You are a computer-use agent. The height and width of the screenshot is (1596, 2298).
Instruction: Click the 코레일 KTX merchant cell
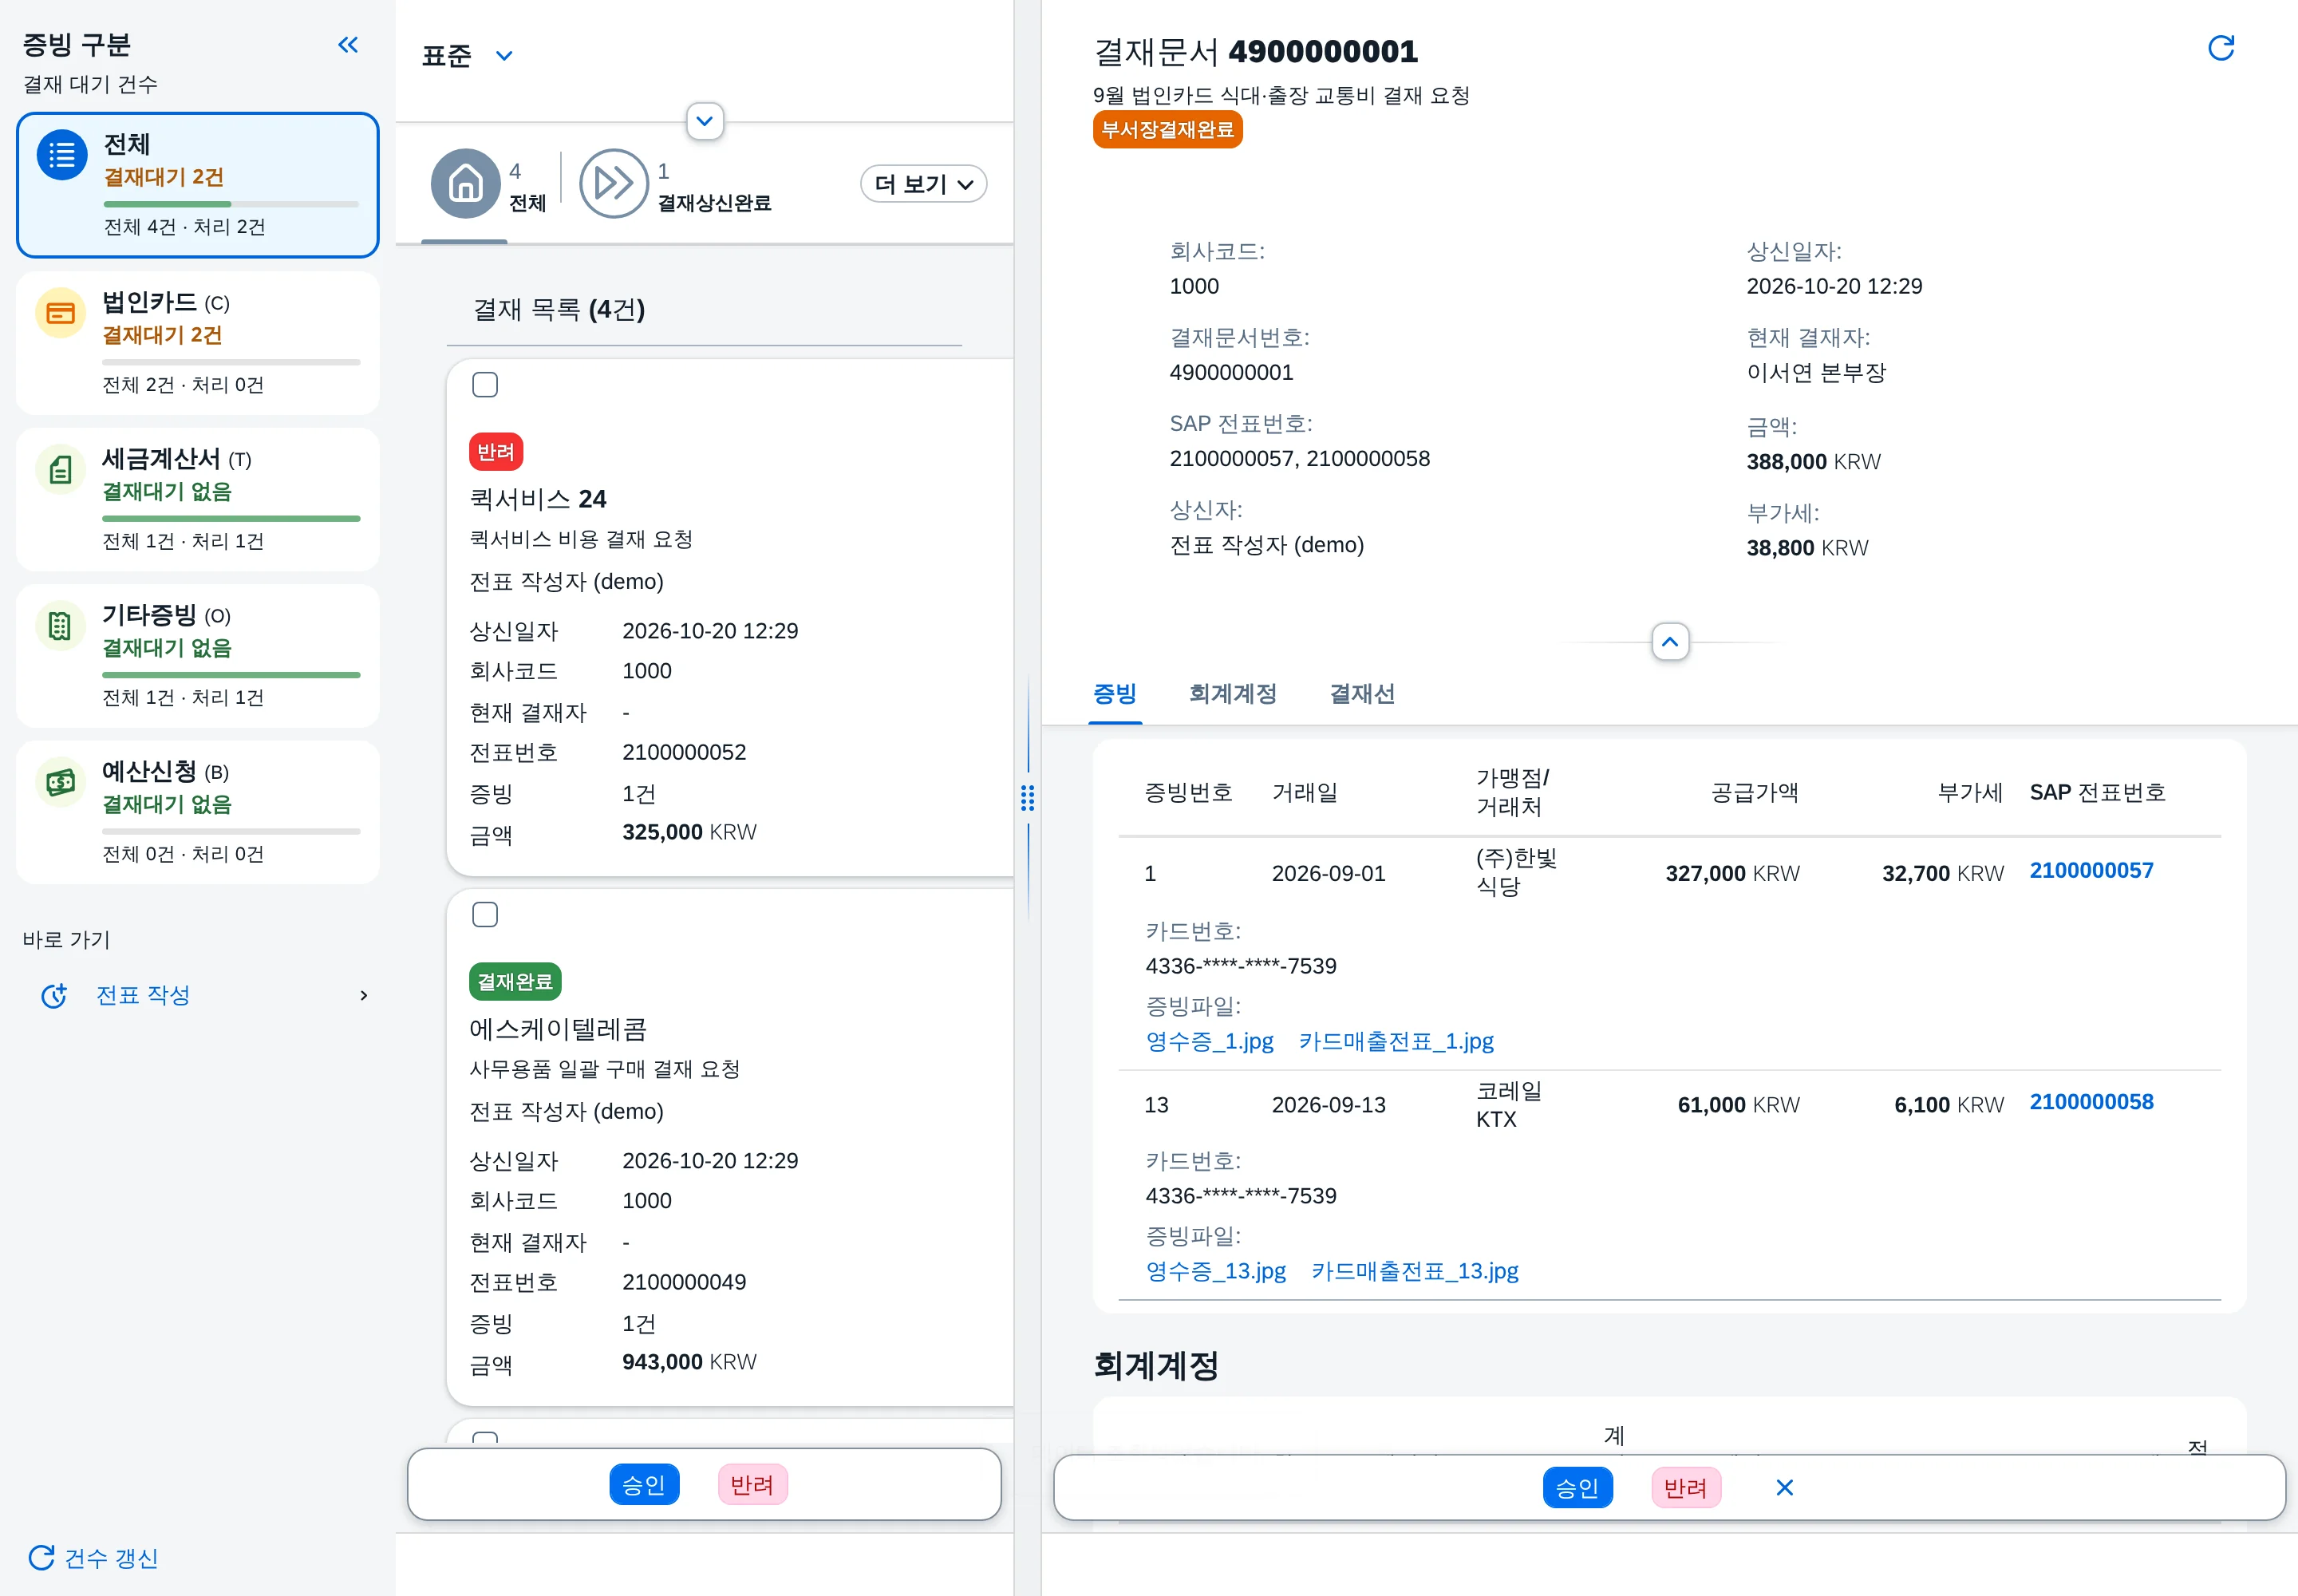(1509, 1105)
